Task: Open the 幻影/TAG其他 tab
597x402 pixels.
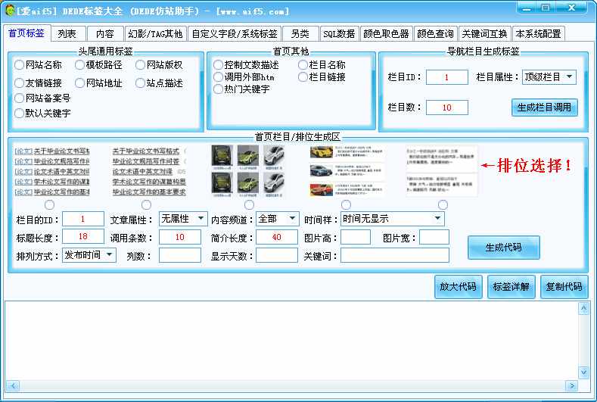Action: tap(155, 34)
